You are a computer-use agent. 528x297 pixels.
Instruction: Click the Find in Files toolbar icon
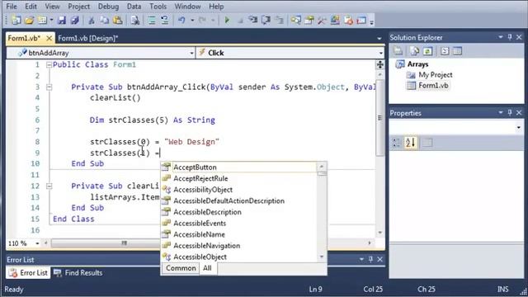[135, 21]
